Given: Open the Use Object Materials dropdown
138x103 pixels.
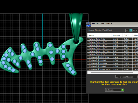Looking at the screenshot, I should tap(126, 77).
